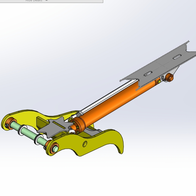Select the gray slotted channel plate
The image size is (196, 196).
[x=163, y=64]
